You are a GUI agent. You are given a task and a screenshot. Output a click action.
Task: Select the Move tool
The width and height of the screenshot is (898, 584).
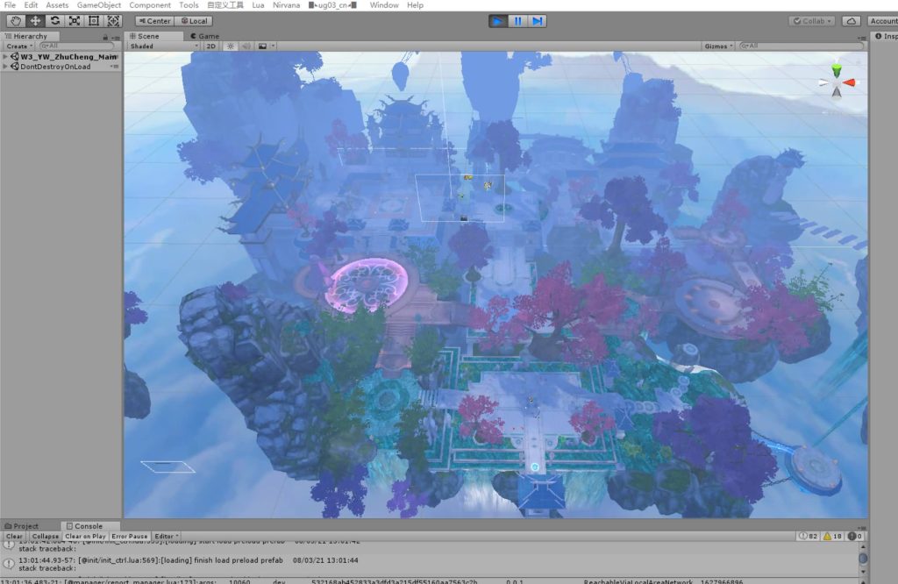35,20
